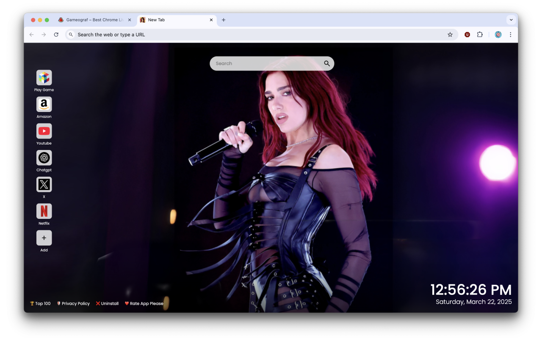Open the Play Game shortcut icon
This screenshot has height=338, width=542.
(44, 78)
